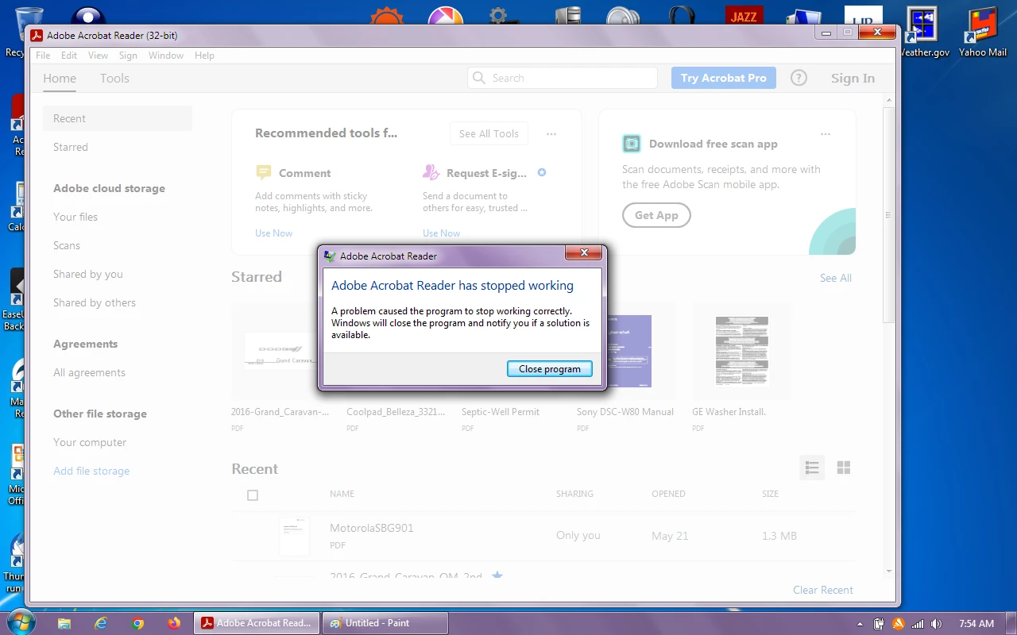Image resolution: width=1017 pixels, height=635 pixels.
Task: Open the 2016-Grand_Caravan starred thumbnail
Action: tap(274, 351)
